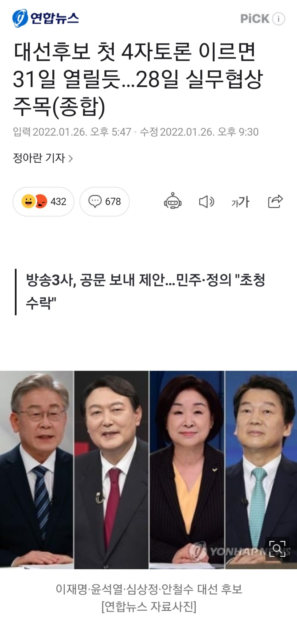Open the 432 reactions button
Viewport: 297px width, 630px height.
click(x=43, y=201)
